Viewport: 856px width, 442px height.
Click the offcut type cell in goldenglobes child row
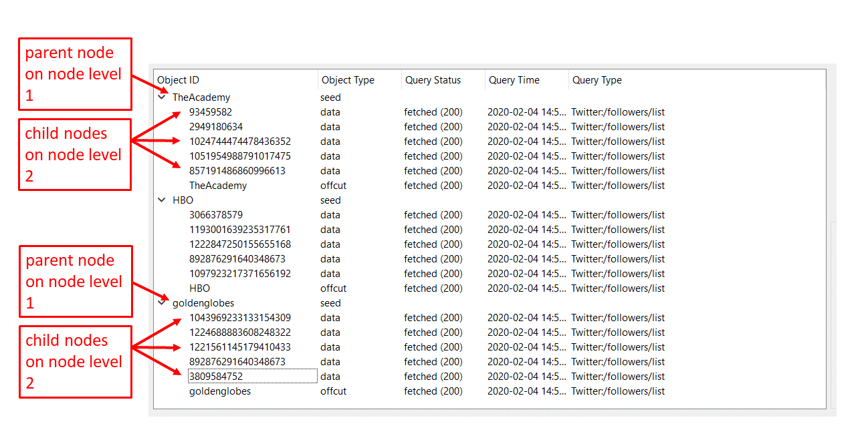pos(333,391)
